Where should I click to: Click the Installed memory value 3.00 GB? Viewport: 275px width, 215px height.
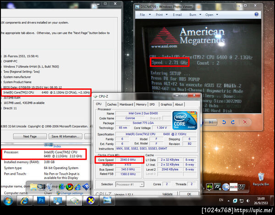tap(49, 162)
